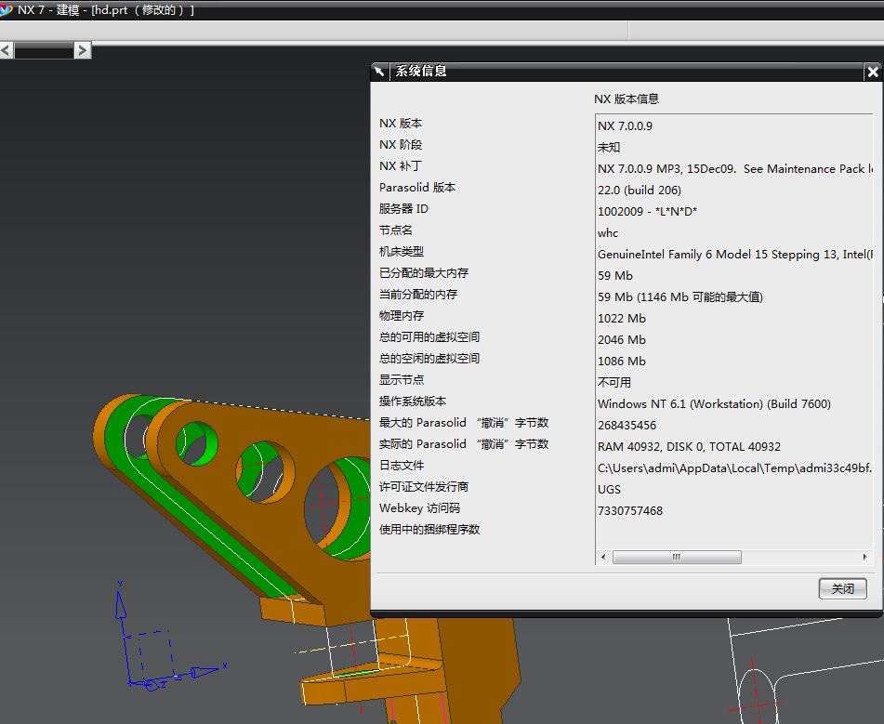Click the left scroll arrow under the toolbar
This screenshot has height=724, width=884.
point(7,51)
